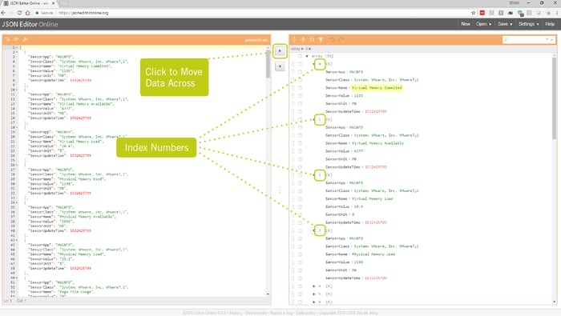Select the highlighted 'Virtual Memory Commited' value
Image resolution: width=561 pixels, height=316 pixels.
click(377, 88)
